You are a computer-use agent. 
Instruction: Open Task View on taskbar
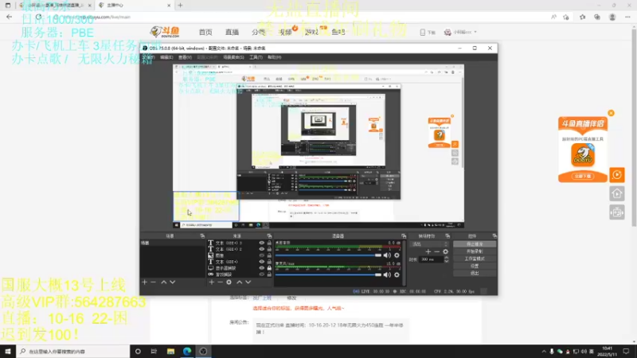pos(154,352)
